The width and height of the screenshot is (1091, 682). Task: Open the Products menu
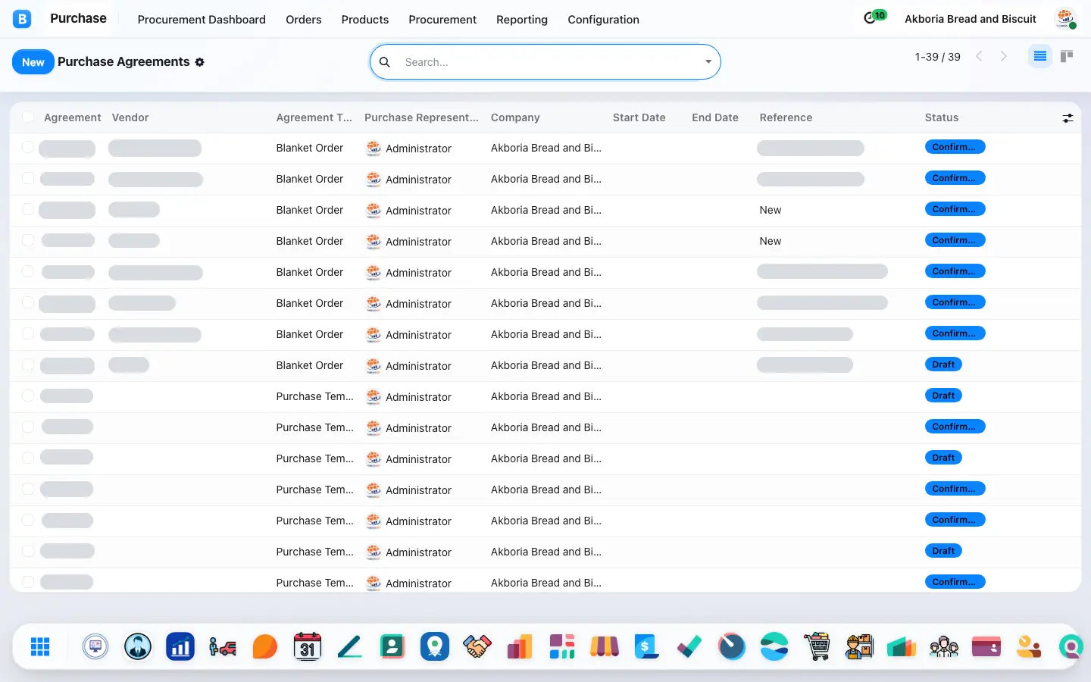point(365,20)
